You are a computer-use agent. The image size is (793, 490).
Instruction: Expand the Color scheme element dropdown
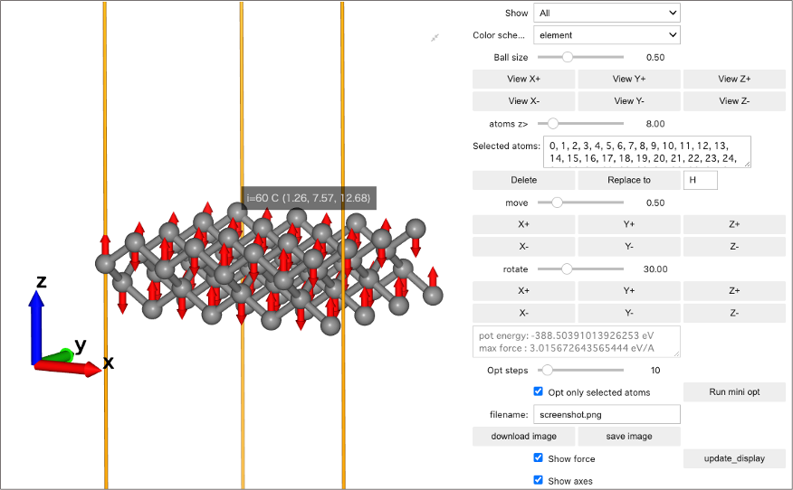pyautogui.click(x=606, y=35)
